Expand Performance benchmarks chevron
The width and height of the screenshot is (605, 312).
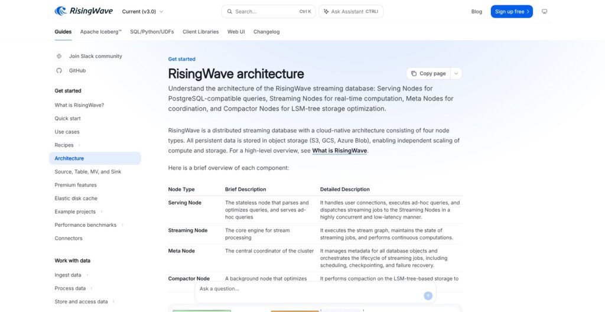pyautogui.click(x=122, y=225)
